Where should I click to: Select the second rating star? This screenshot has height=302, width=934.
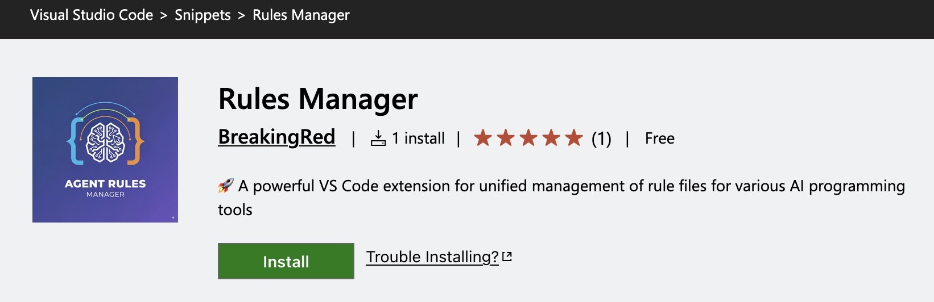pyautogui.click(x=506, y=138)
